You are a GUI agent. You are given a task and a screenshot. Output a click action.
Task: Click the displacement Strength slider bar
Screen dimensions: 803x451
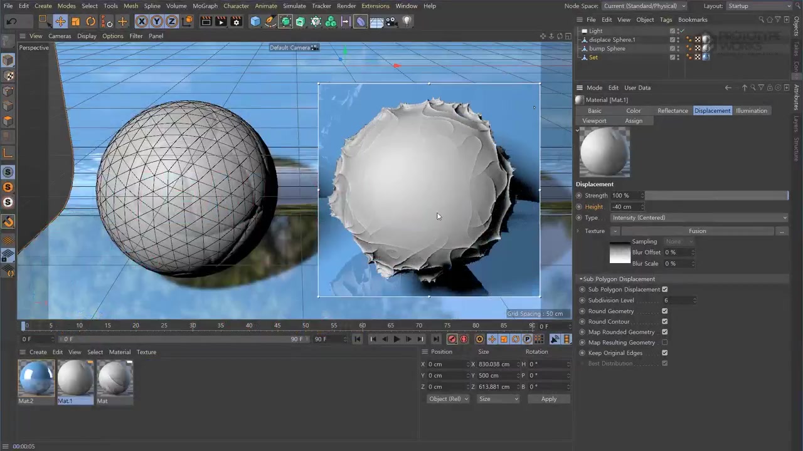716,196
